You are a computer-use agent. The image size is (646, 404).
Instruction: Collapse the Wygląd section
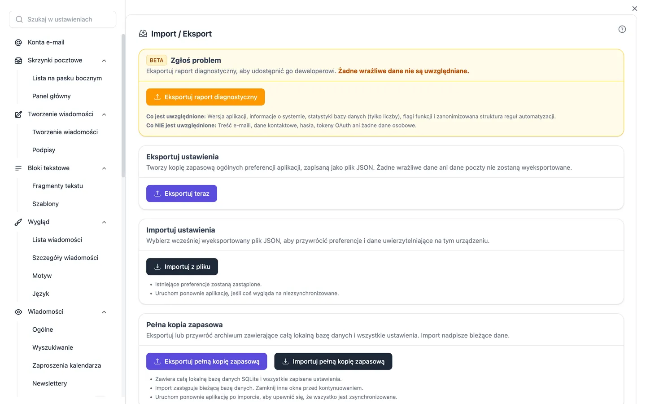pos(104,222)
